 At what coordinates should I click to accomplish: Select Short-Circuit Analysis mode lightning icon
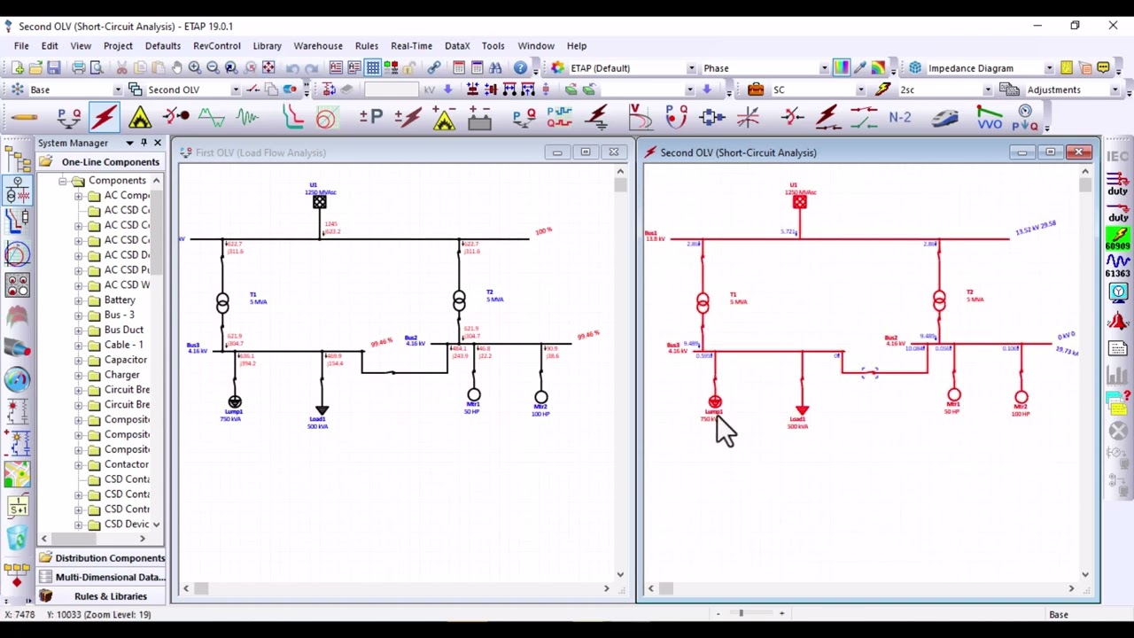(x=104, y=117)
